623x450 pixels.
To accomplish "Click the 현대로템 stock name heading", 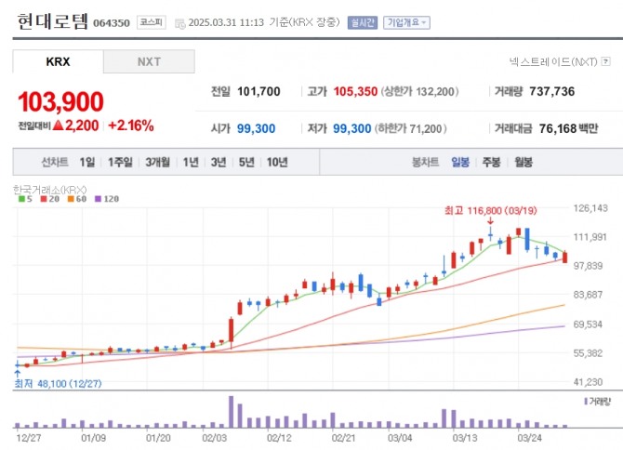I will pos(52,21).
